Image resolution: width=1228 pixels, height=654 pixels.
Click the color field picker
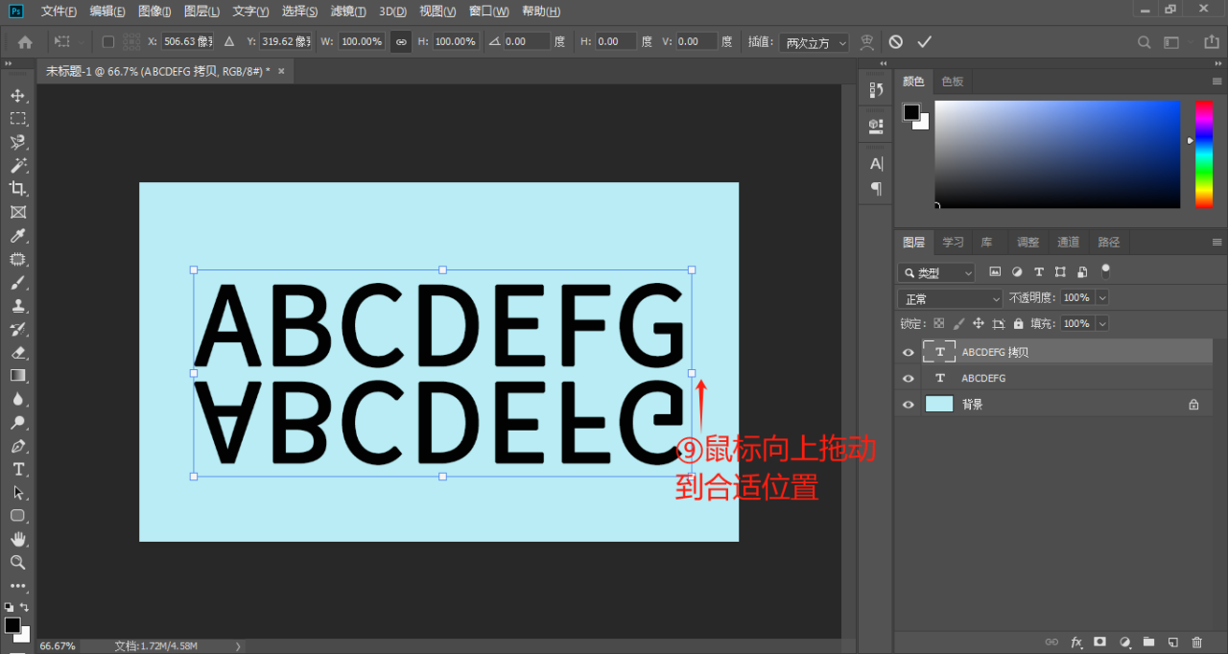[1057, 154]
